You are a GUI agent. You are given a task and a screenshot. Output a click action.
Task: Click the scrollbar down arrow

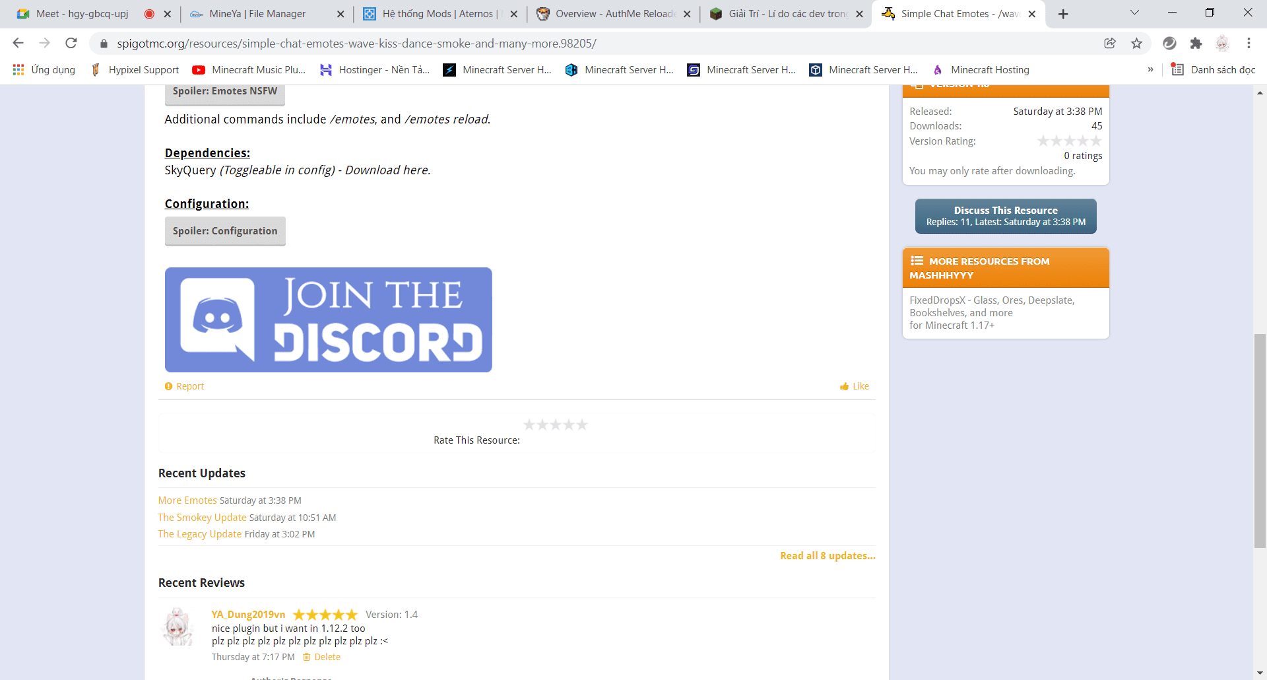(x=1260, y=673)
